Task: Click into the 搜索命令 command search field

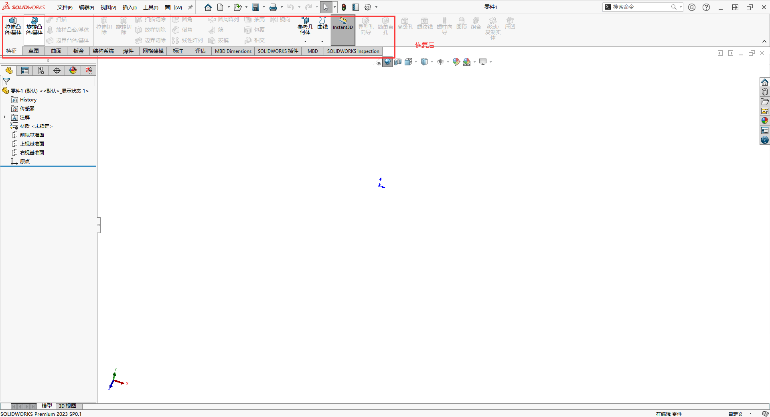Action: coord(641,7)
